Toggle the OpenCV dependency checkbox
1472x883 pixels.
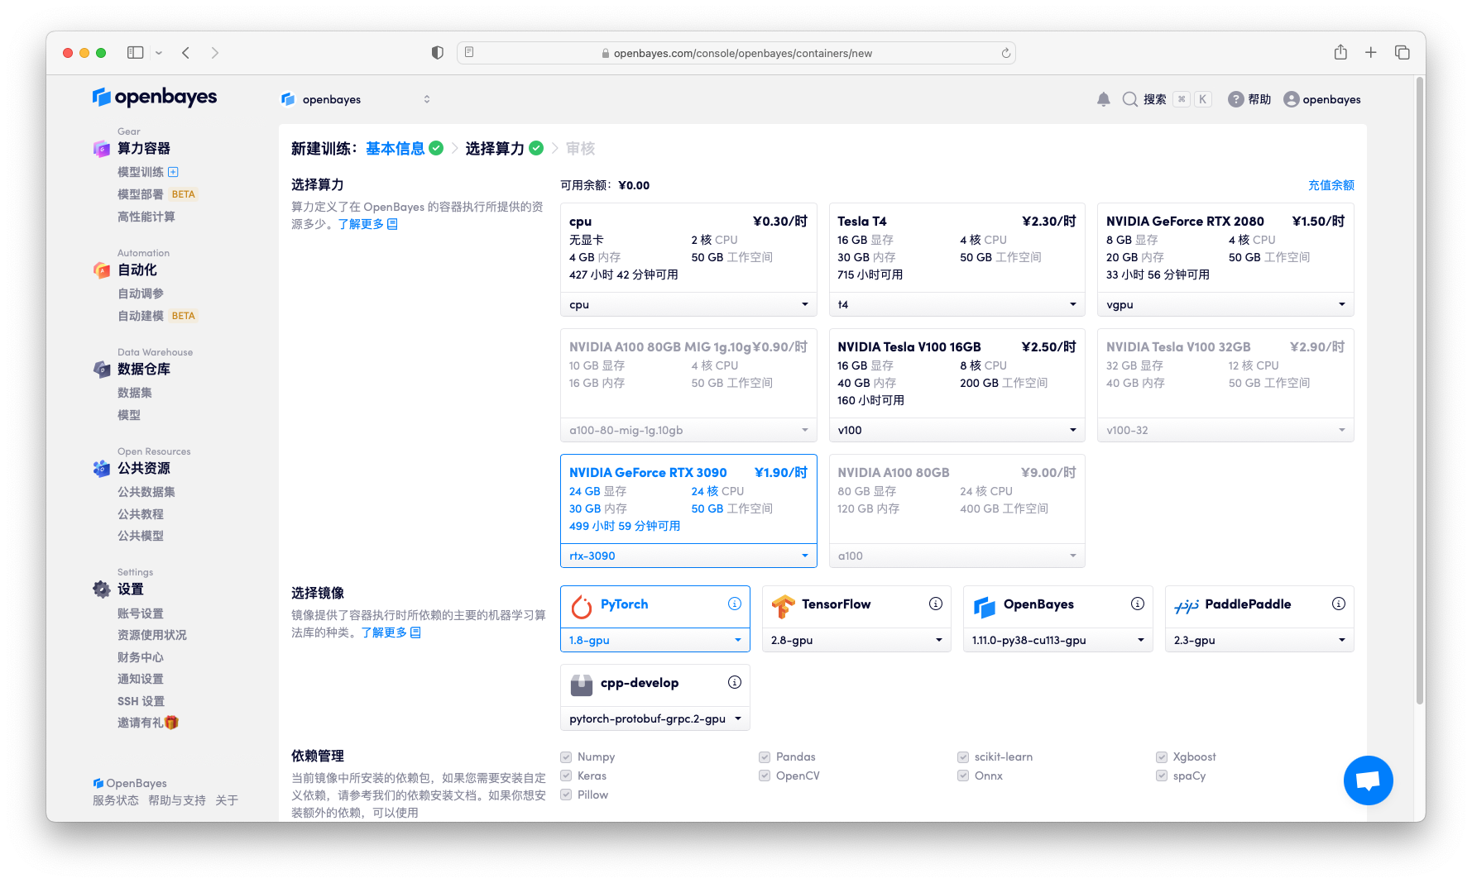pos(765,776)
